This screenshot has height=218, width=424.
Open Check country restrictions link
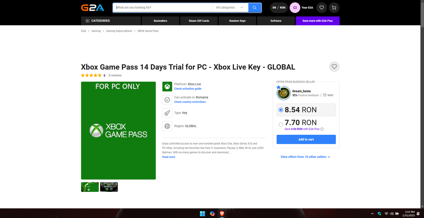pos(190,102)
